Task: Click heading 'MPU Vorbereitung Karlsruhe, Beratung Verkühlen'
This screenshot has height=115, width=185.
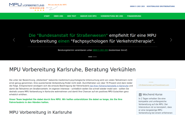Action: click(x=72, y=70)
